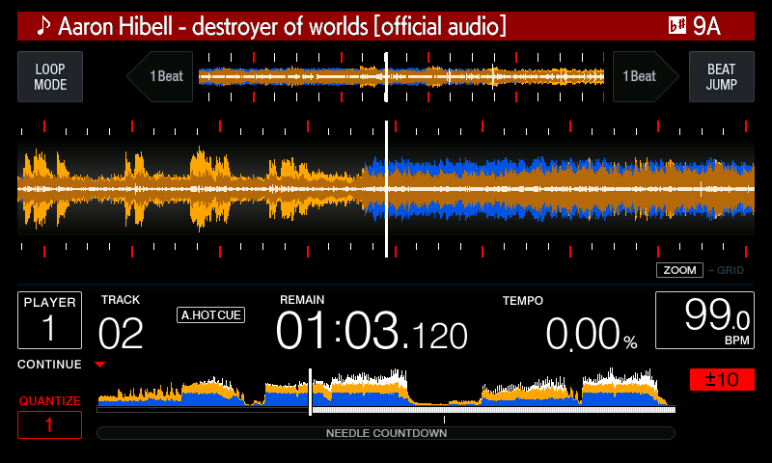Click the track progress bar under overview
This screenshot has height=463, width=772.
click(386, 409)
